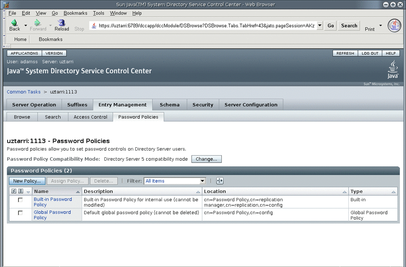
Task: Check the Global Password Policy row checkbox
Action: (x=20, y=213)
